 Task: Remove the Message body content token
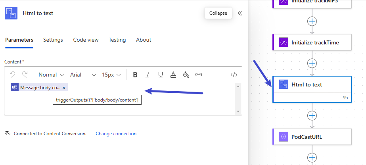tap(64, 88)
